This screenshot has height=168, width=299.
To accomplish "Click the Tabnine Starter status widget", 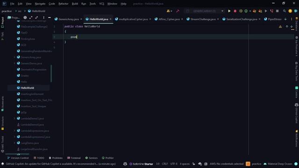I will [x=141, y=164].
